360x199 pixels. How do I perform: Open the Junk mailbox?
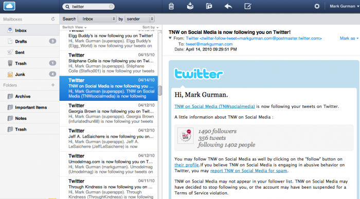point(30,75)
